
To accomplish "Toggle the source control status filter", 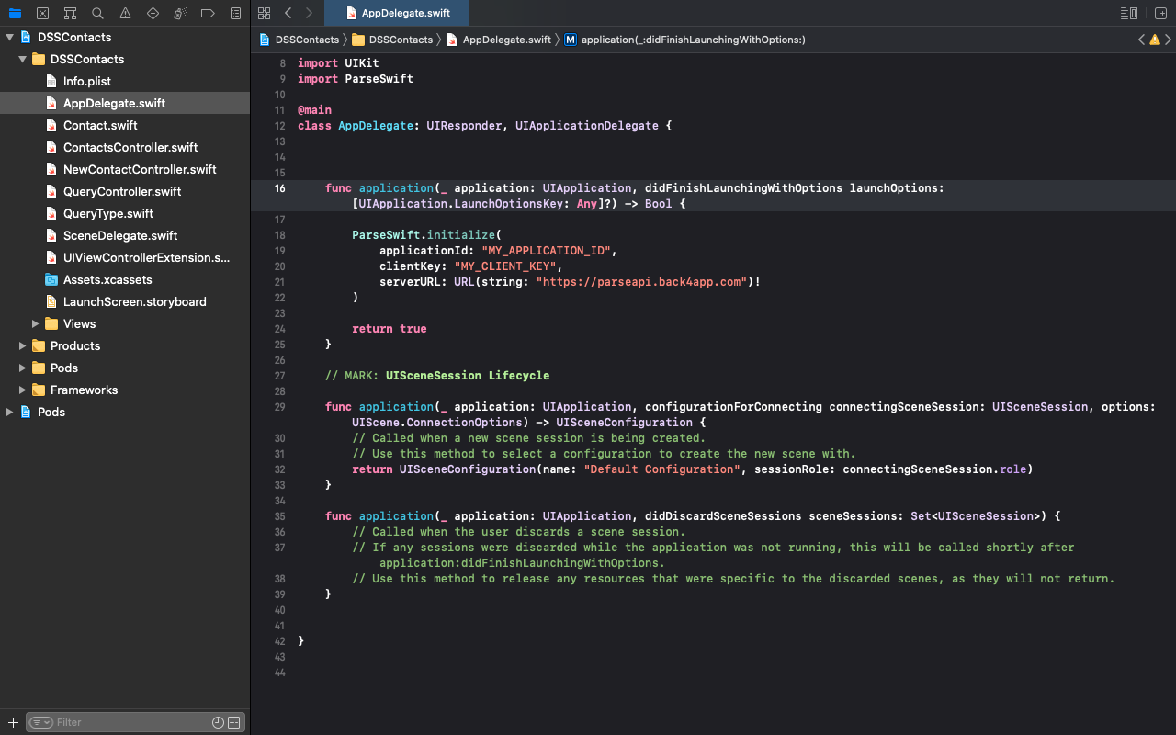I will [233, 722].
